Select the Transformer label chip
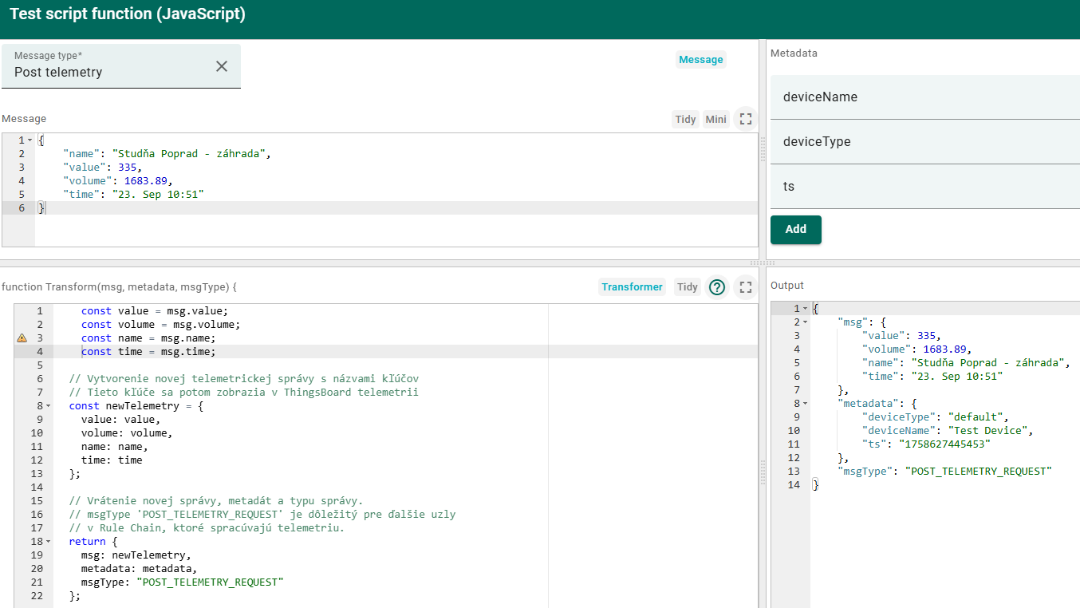Image resolution: width=1080 pixels, height=608 pixels. tap(632, 287)
